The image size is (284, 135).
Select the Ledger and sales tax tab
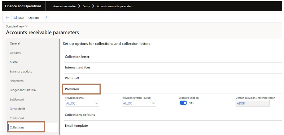point(23,90)
